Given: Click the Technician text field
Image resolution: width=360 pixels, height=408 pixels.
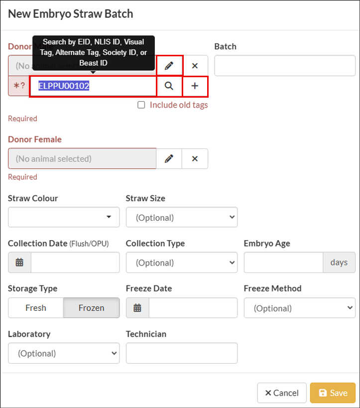Looking at the screenshot, I should click(x=181, y=353).
